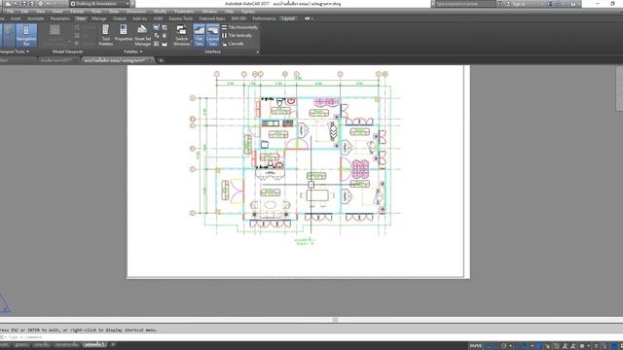Open the Modify menu
The height and width of the screenshot is (350, 623).
[x=160, y=12]
